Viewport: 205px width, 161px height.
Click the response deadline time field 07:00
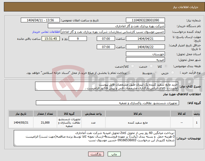[106, 38]
